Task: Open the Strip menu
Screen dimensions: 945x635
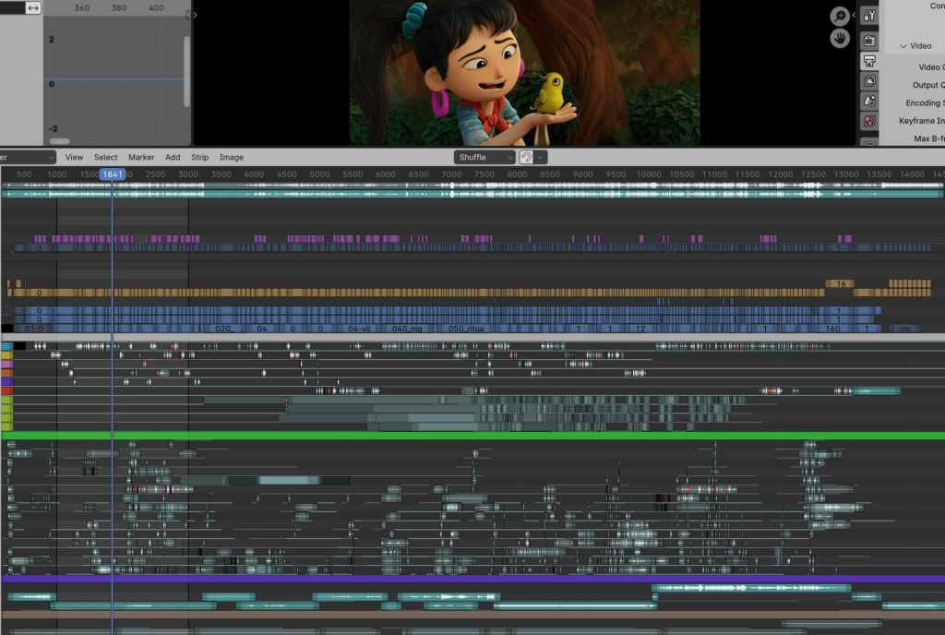Action: tap(199, 157)
